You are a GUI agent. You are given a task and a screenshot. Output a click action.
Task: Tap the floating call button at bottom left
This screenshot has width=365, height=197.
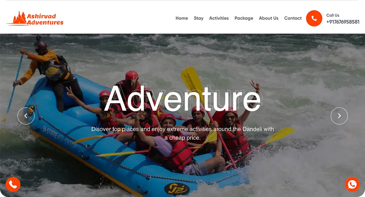pos(13,185)
